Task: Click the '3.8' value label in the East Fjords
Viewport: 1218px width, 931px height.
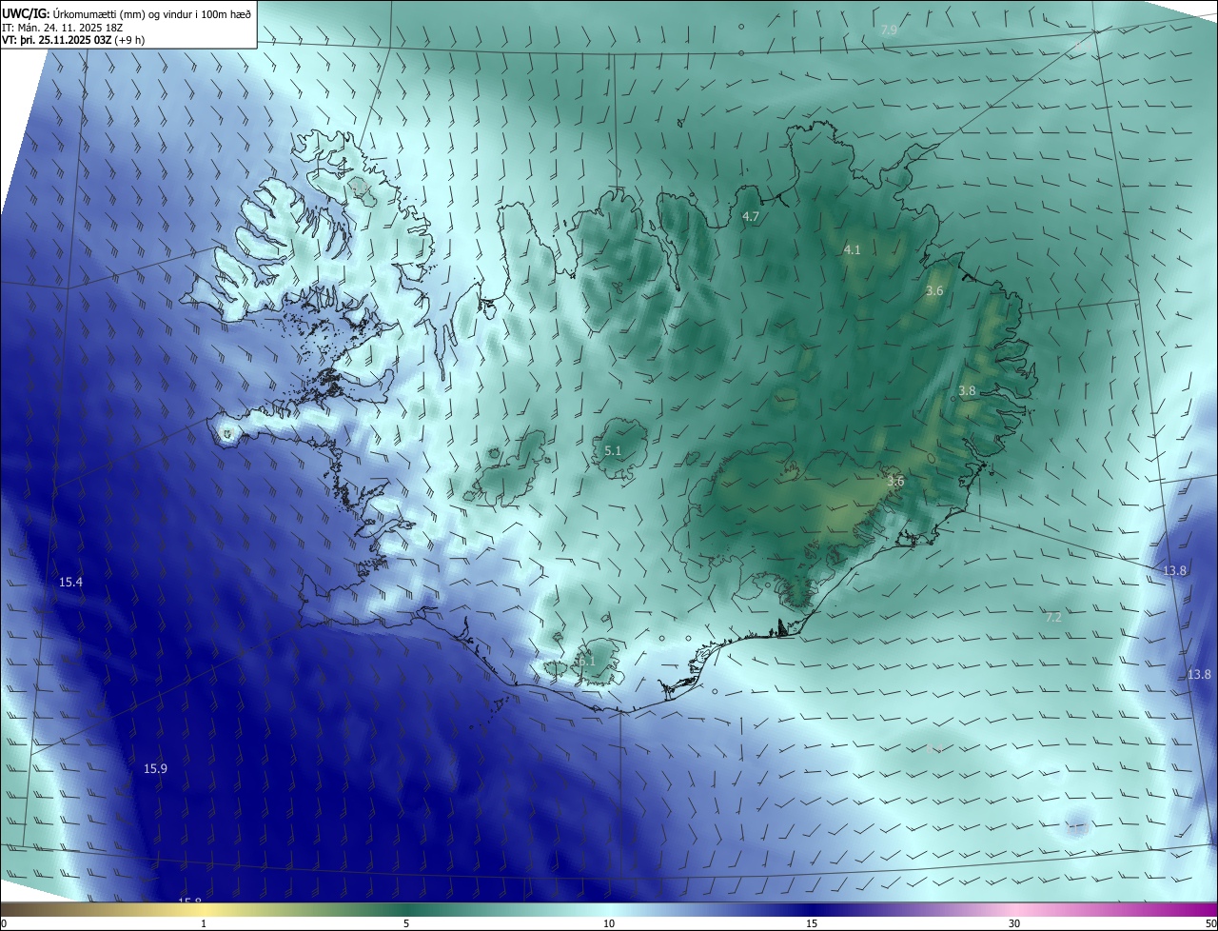Action: (x=967, y=391)
